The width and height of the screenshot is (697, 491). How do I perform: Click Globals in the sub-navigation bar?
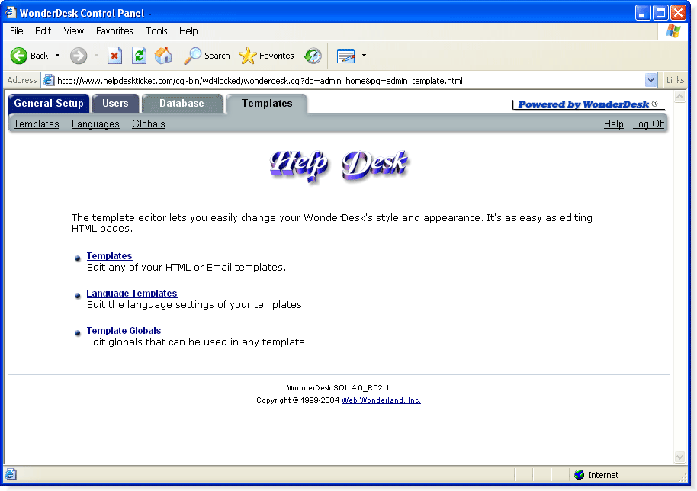(149, 124)
